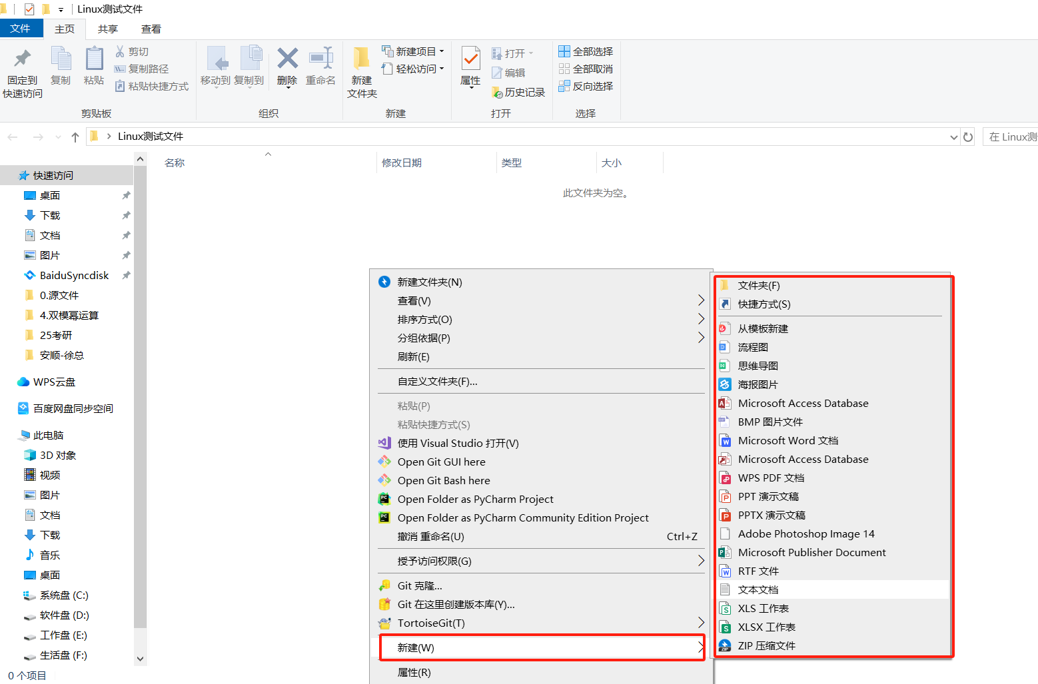Sort by 名称 (Name) column header
The height and width of the screenshot is (684, 1038).
point(175,163)
